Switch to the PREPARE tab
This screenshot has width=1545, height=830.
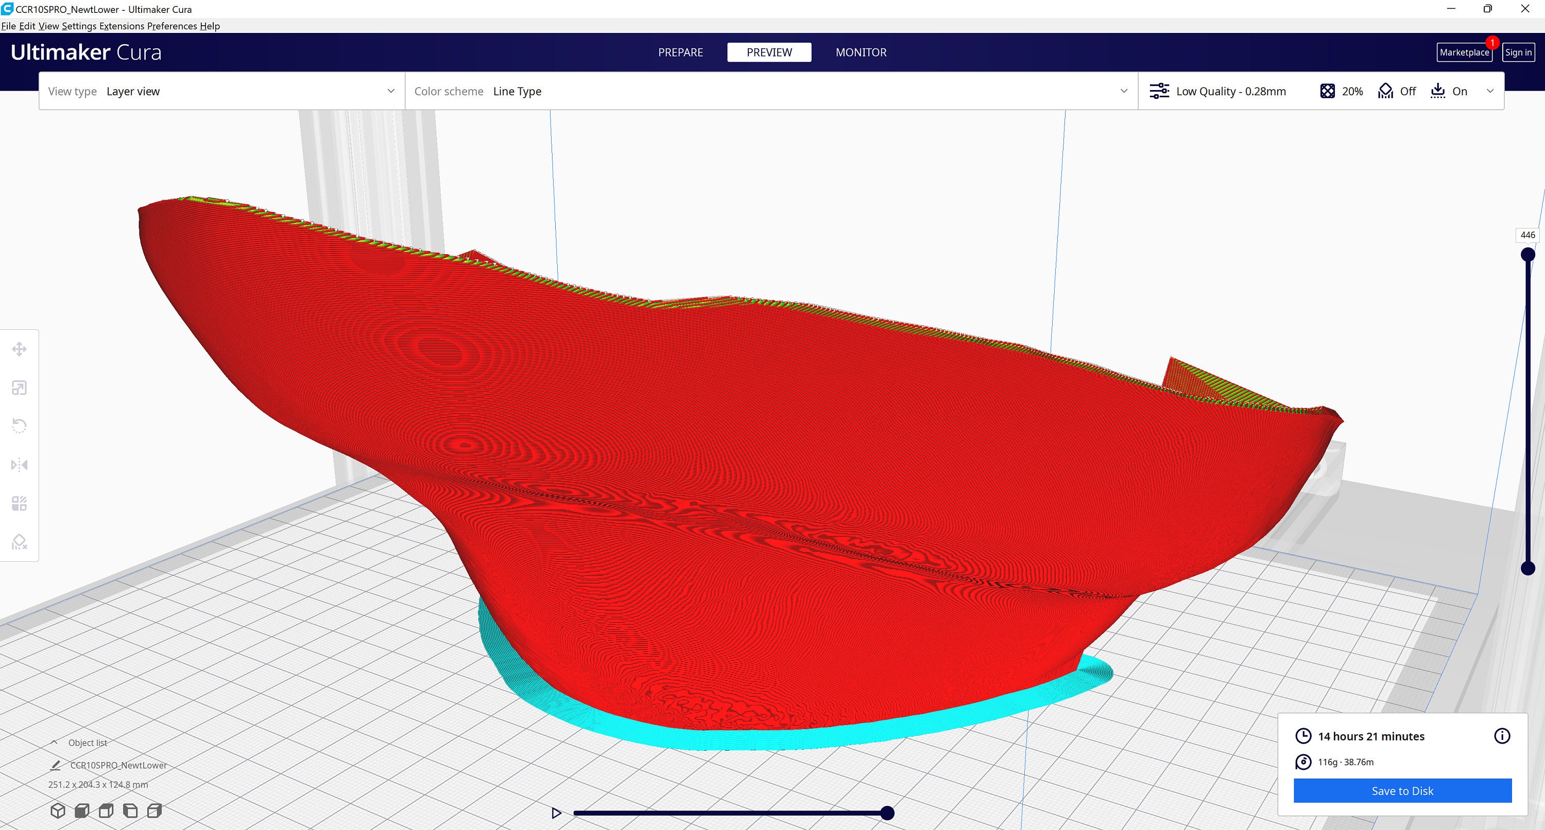[681, 52]
